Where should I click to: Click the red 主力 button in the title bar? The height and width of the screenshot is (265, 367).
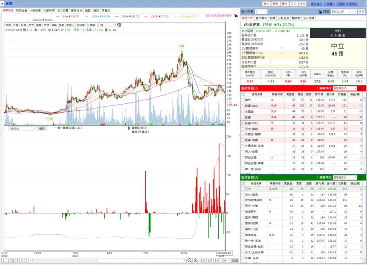[x=293, y=4]
